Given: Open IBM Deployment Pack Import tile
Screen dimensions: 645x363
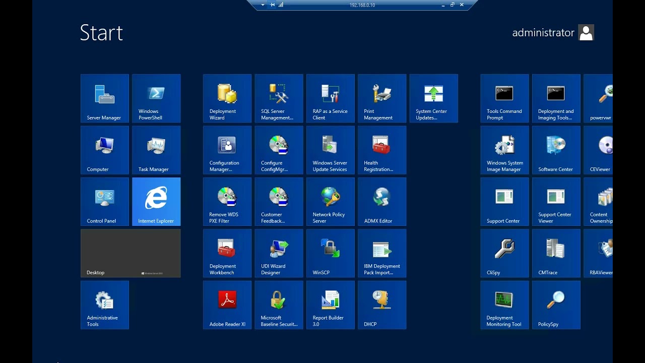Looking at the screenshot, I should pyautogui.click(x=382, y=253).
